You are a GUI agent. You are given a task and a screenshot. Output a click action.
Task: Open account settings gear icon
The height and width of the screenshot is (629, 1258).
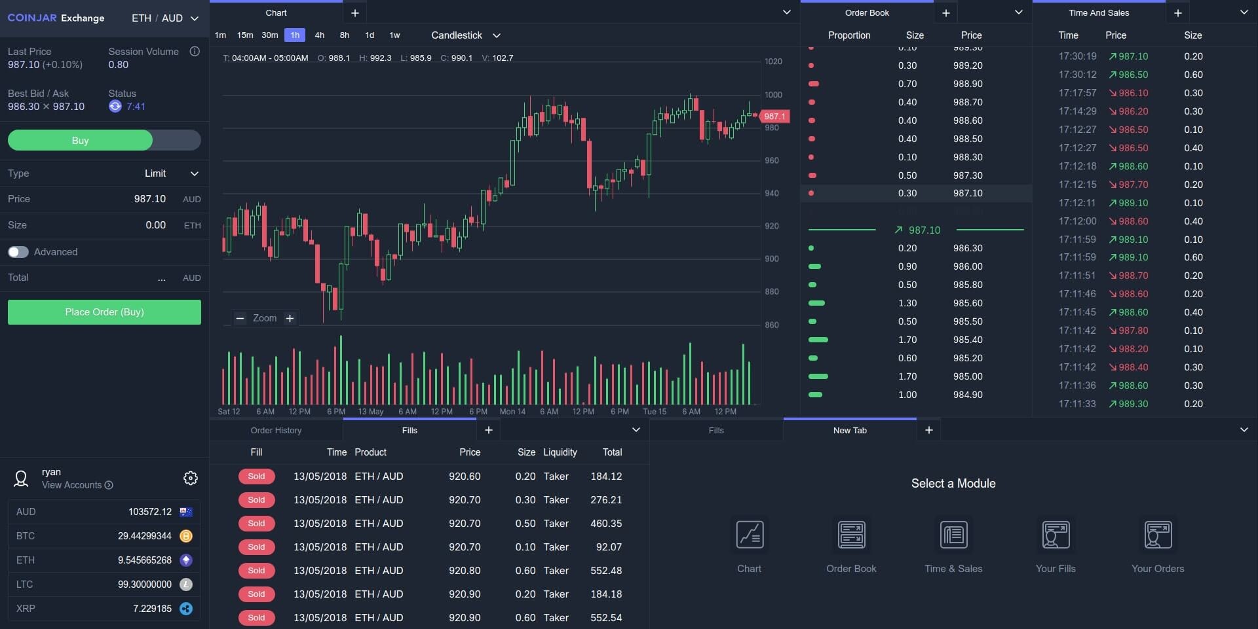point(191,478)
